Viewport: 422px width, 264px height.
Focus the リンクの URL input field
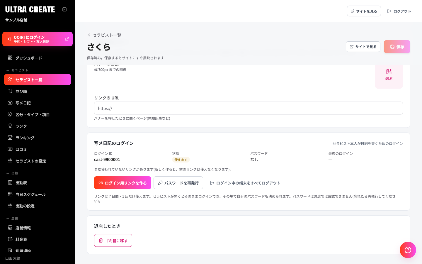point(249,108)
